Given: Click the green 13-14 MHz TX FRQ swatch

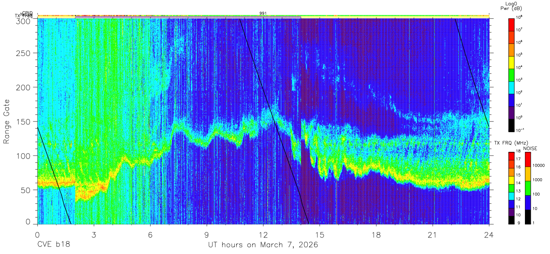Looking at the screenshot, I should point(511,188).
